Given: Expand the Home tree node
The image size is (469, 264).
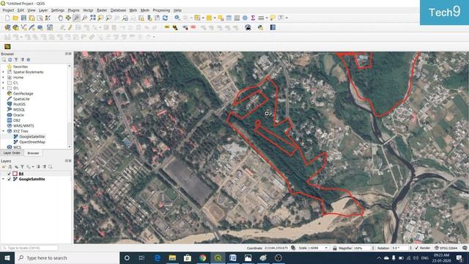Looking at the screenshot, I should click(3, 78).
